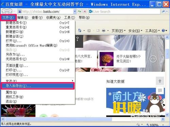Click in the Live Search box
Viewport: 170px width, 127px height.
[x=125, y=12]
